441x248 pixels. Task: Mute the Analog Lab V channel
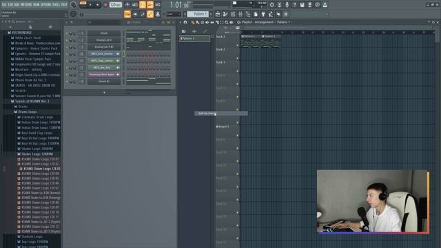[x=67, y=40]
